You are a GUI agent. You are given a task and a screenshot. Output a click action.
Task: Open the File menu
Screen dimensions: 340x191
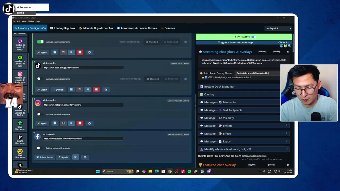click(x=14, y=21)
